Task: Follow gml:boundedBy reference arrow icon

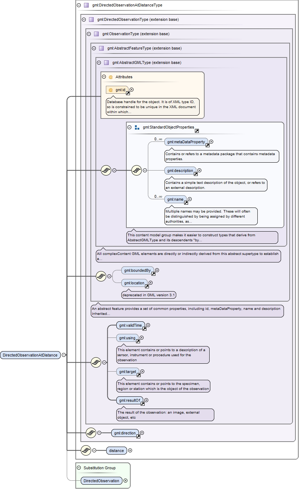Action: (x=153, y=274)
